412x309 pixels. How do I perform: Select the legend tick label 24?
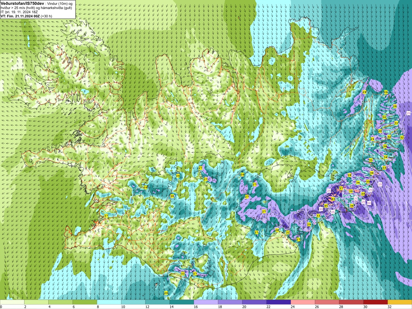click(x=293, y=307)
